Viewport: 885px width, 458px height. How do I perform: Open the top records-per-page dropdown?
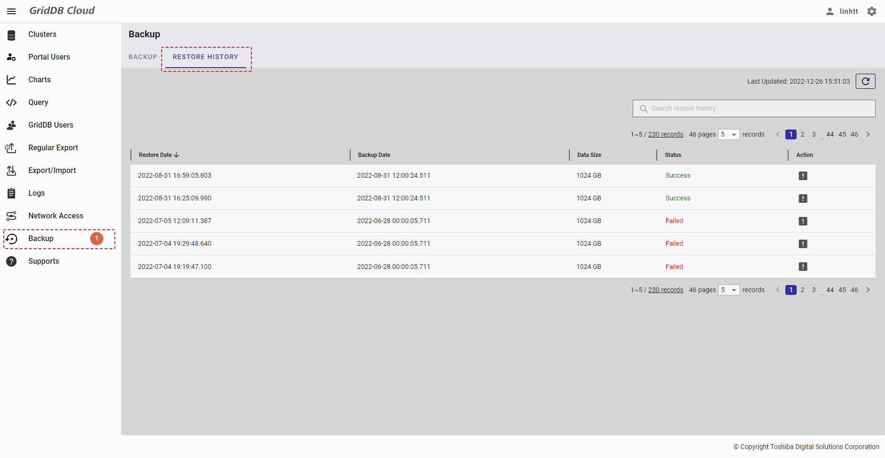[729, 135]
